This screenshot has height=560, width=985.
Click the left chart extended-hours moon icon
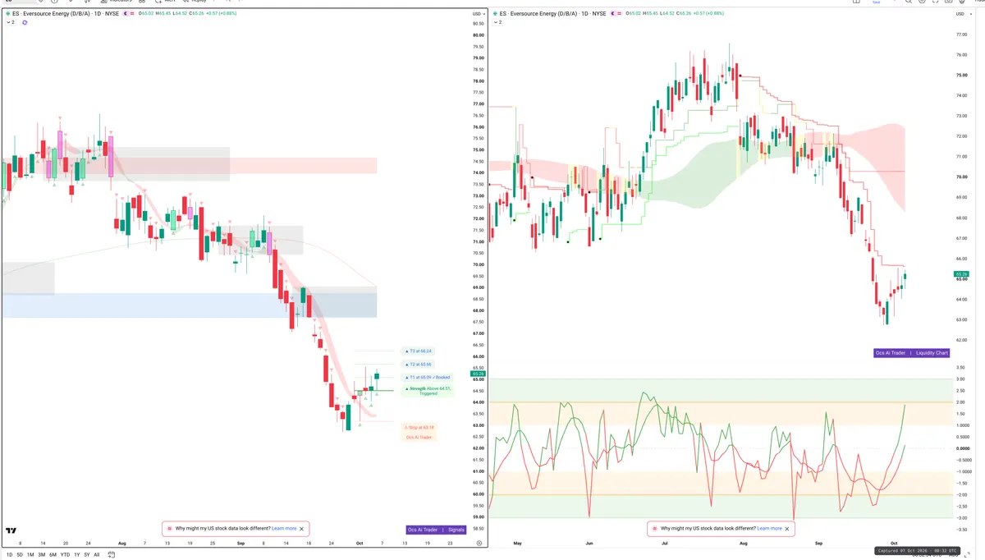coord(125,14)
